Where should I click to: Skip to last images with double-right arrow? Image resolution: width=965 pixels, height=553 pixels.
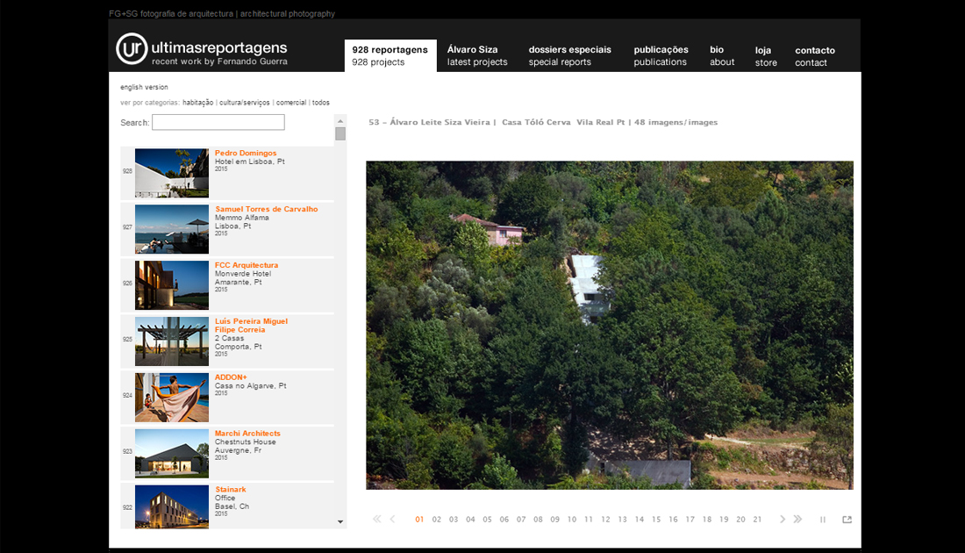click(x=797, y=520)
